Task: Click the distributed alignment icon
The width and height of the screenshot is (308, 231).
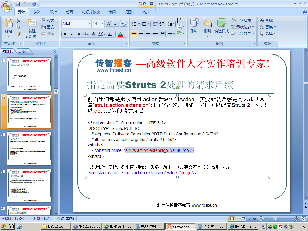Action: point(162,34)
